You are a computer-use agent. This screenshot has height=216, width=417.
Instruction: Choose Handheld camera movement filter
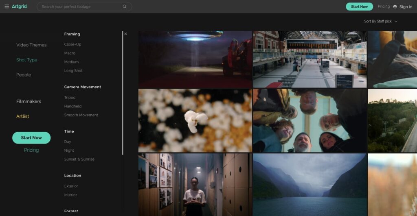73,106
